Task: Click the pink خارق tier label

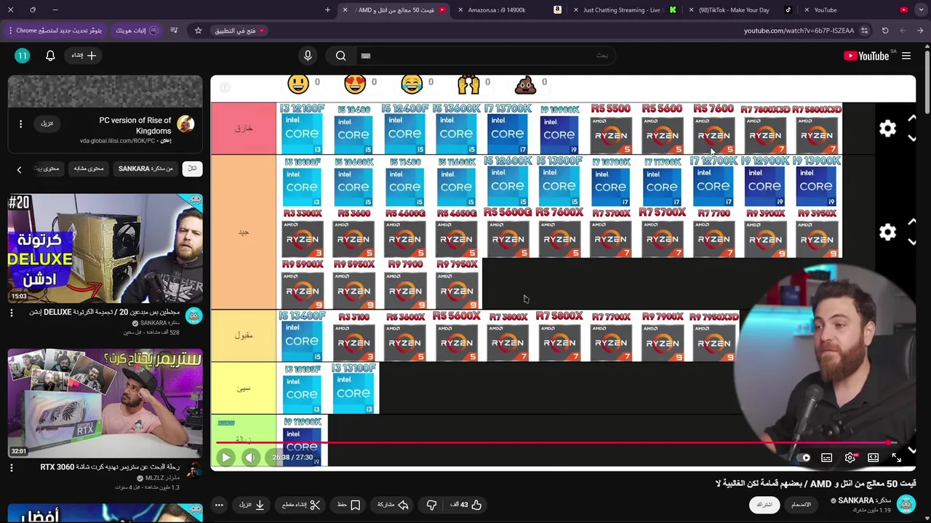Action: [x=244, y=129]
